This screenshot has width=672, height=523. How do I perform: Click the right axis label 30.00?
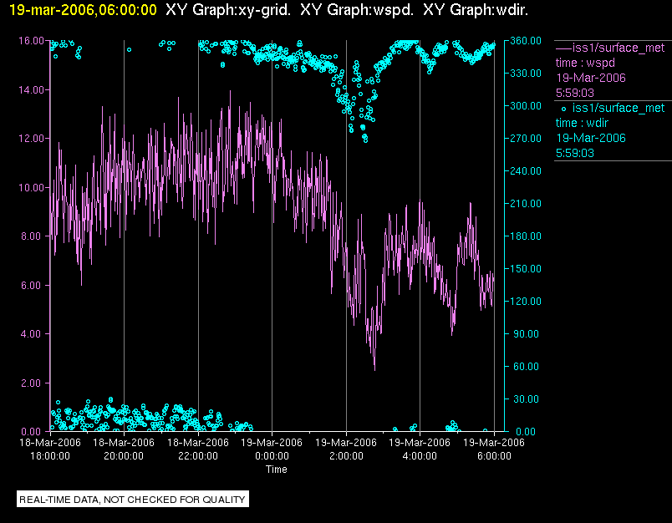pos(527,399)
